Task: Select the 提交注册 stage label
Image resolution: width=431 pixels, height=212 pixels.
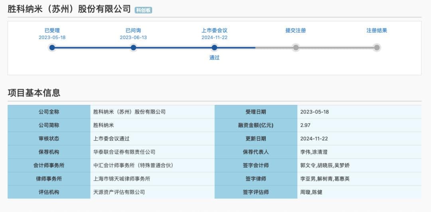Action: tap(296, 30)
